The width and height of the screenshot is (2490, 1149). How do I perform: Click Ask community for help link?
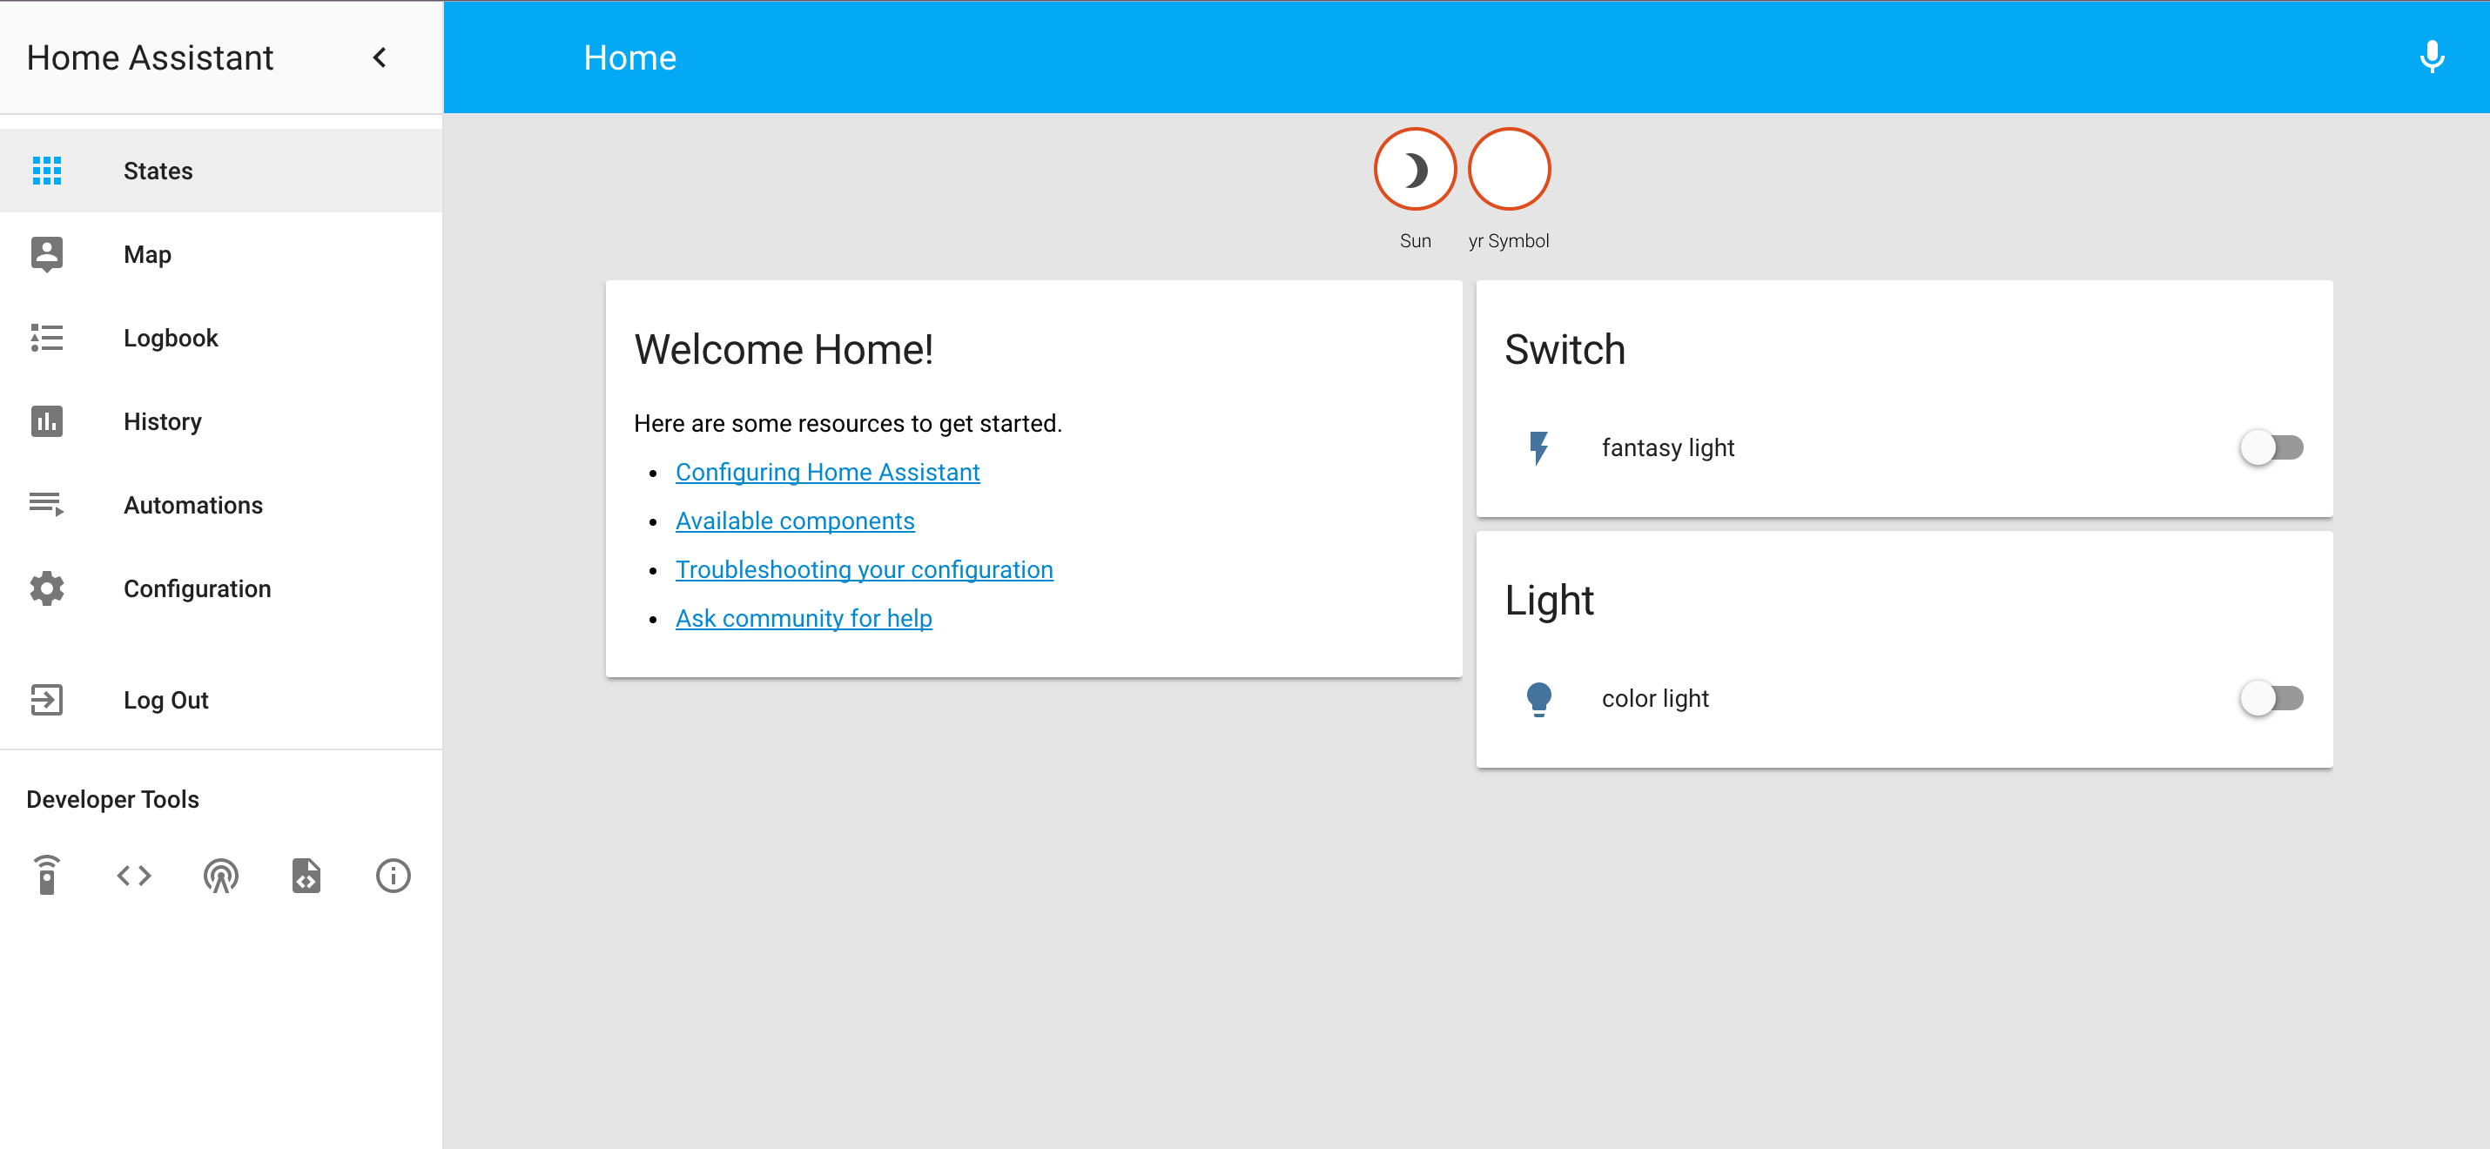pos(804,617)
